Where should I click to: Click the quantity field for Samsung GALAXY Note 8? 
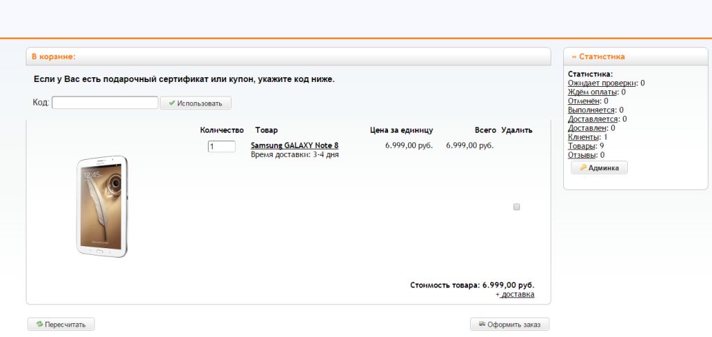coord(222,147)
